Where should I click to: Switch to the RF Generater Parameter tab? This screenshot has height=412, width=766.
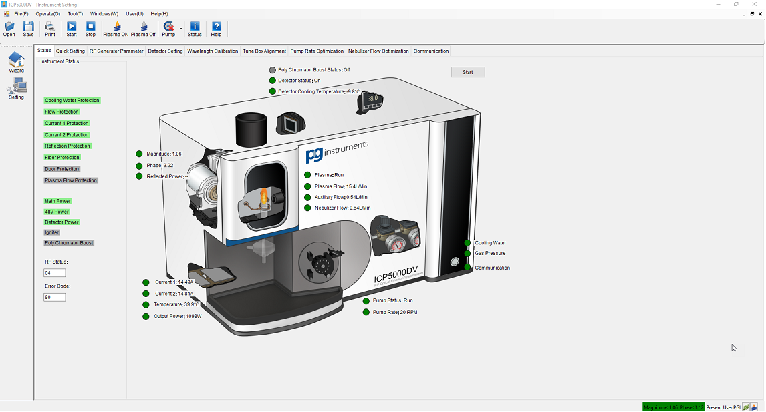[x=116, y=51]
